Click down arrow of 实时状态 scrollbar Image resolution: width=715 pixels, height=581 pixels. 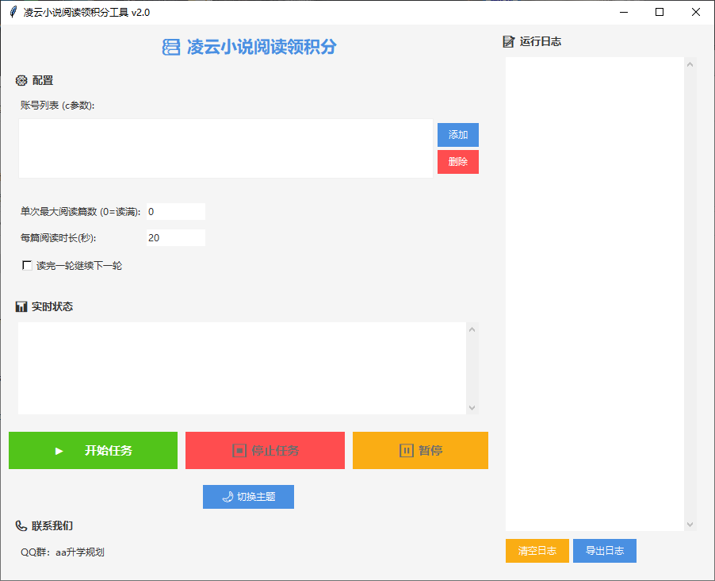[x=472, y=408]
